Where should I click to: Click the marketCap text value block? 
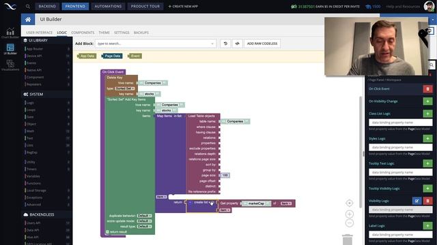256,203
